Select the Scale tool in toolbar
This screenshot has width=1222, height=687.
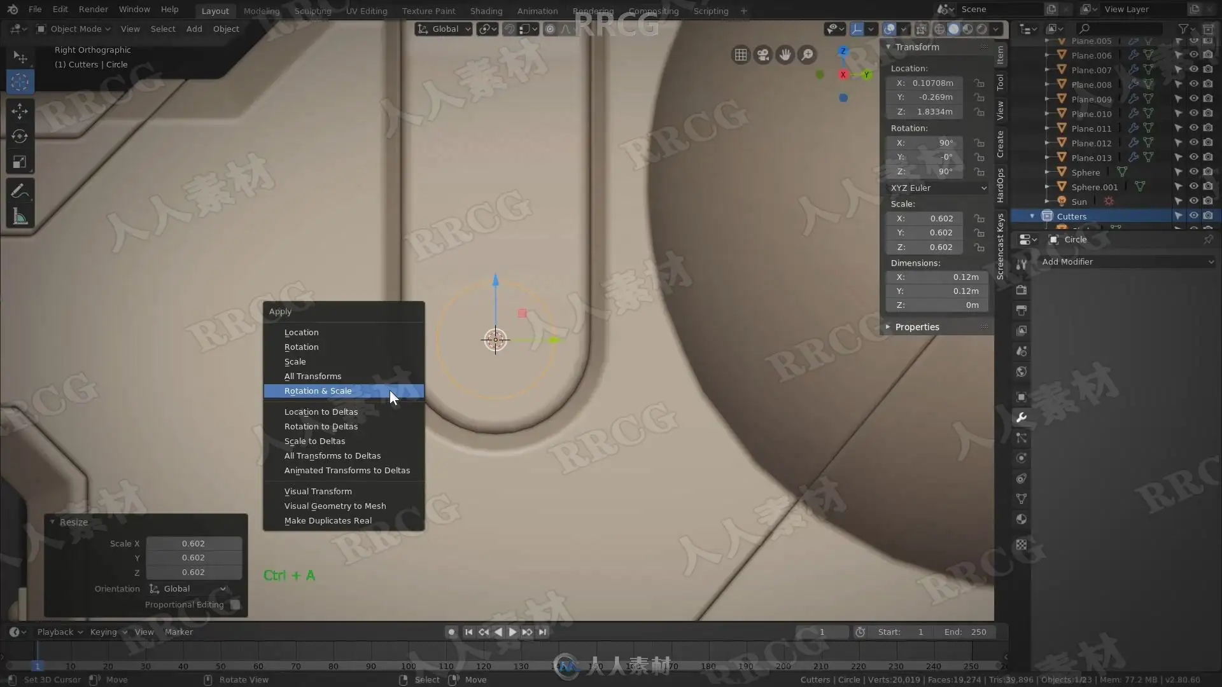pyautogui.click(x=20, y=162)
